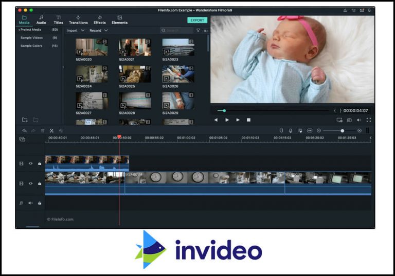Lock the upper video track
This screenshot has width=395, height=276.
[x=40, y=164]
